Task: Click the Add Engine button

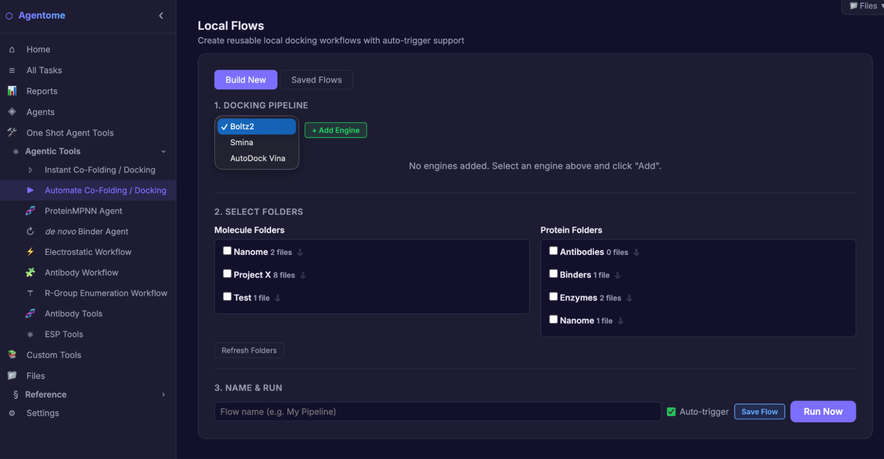Action: [x=336, y=130]
